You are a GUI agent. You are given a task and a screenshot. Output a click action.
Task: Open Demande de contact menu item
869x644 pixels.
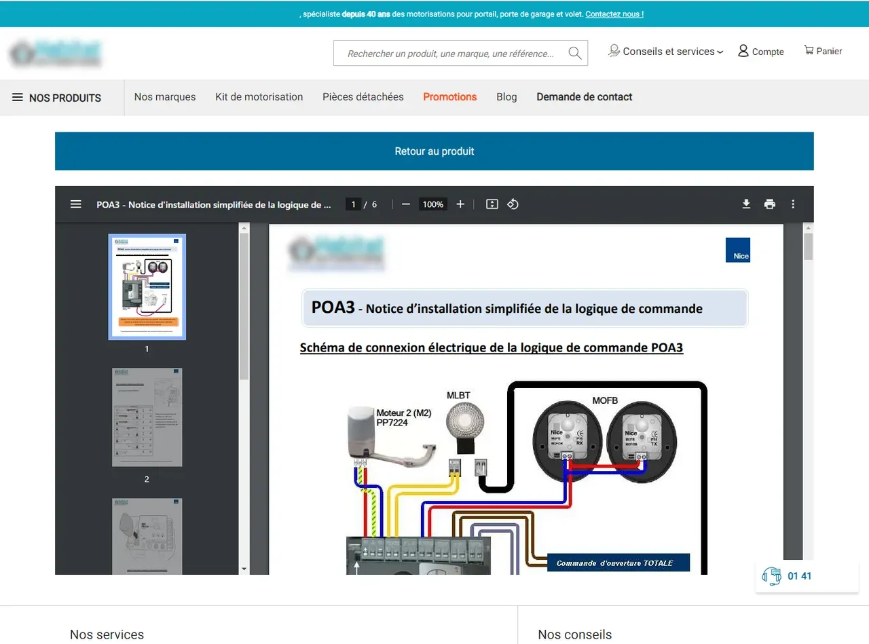coord(585,97)
